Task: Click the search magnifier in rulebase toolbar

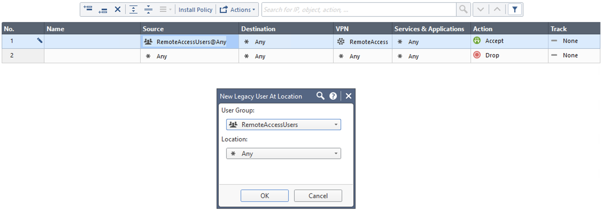Action: click(x=463, y=10)
